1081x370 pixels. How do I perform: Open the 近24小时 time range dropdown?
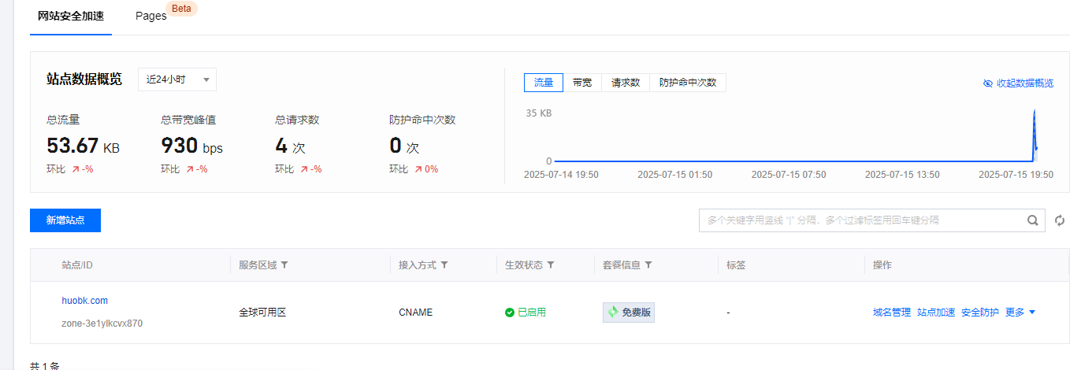click(177, 80)
